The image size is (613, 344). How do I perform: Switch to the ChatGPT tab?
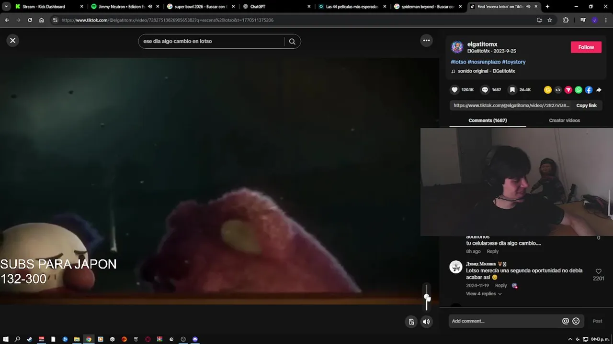(x=276, y=7)
